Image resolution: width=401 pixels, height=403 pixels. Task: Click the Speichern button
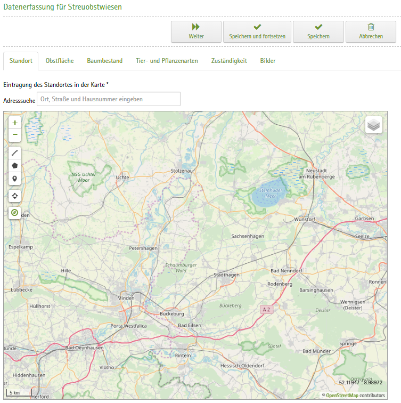point(318,32)
